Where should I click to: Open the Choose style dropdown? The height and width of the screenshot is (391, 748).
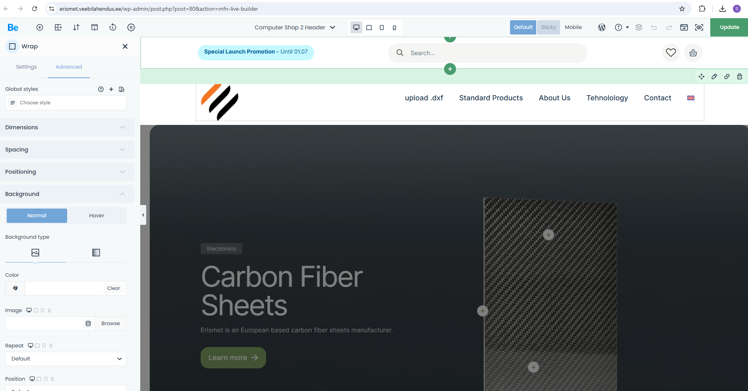pyautogui.click(x=66, y=103)
